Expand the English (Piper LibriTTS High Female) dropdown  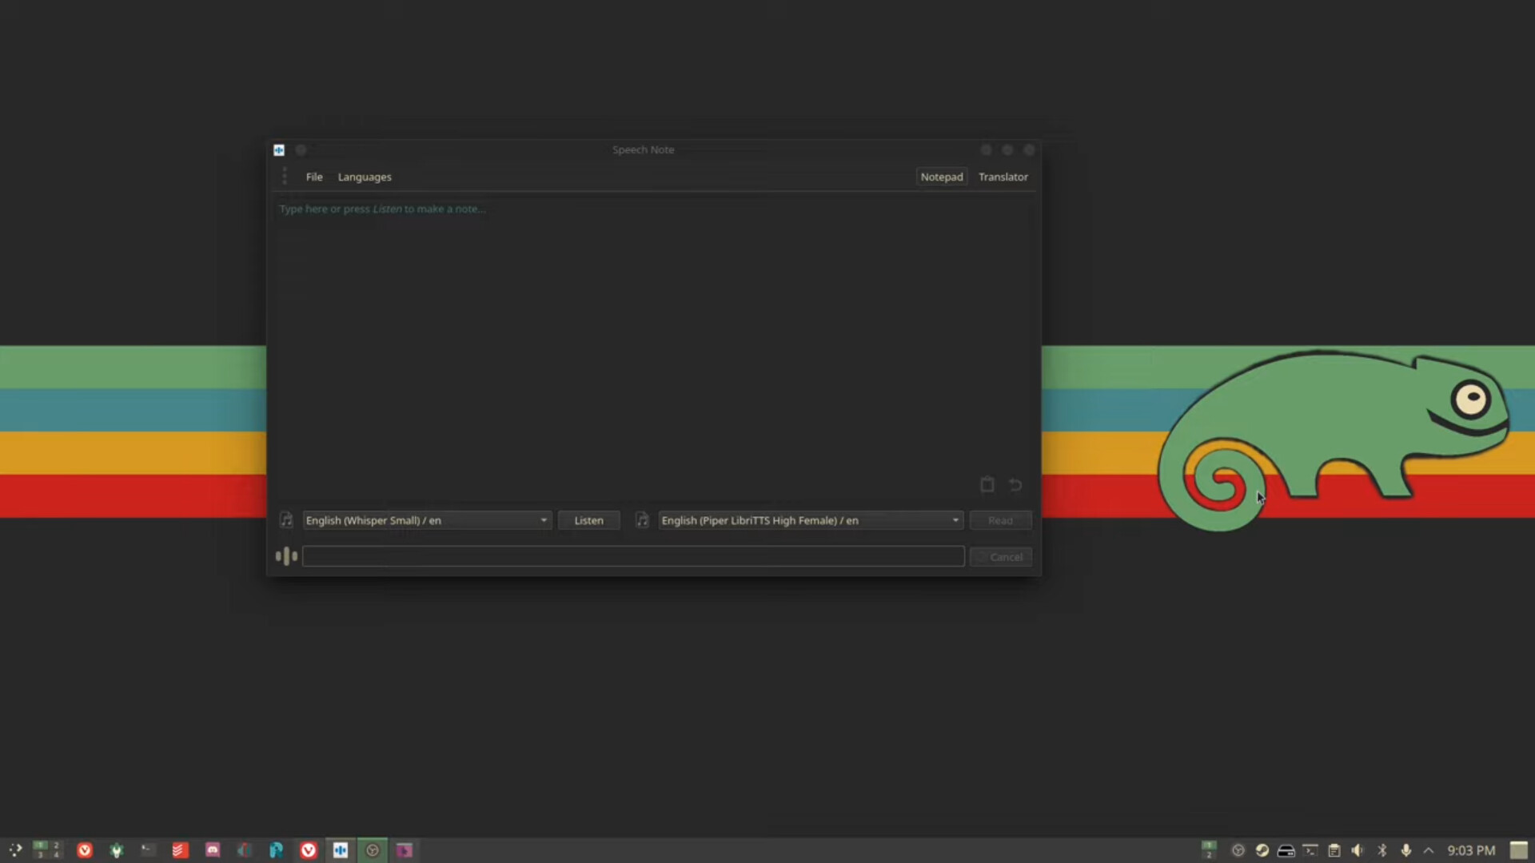[811, 520]
